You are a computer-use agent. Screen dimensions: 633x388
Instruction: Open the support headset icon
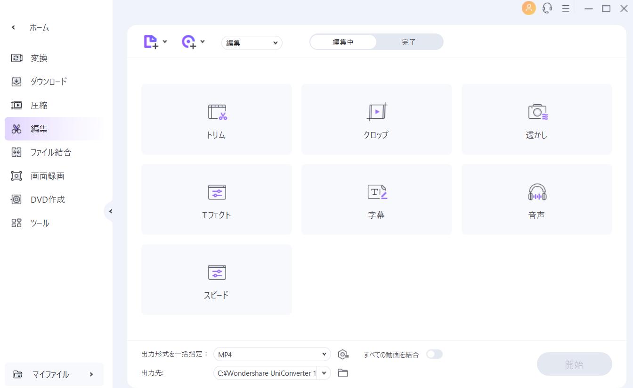point(547,8)
